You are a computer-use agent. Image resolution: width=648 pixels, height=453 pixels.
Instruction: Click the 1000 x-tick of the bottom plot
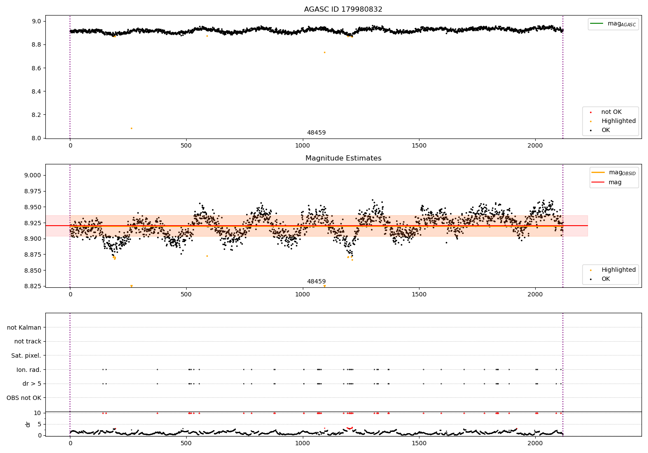click(302, 444)
